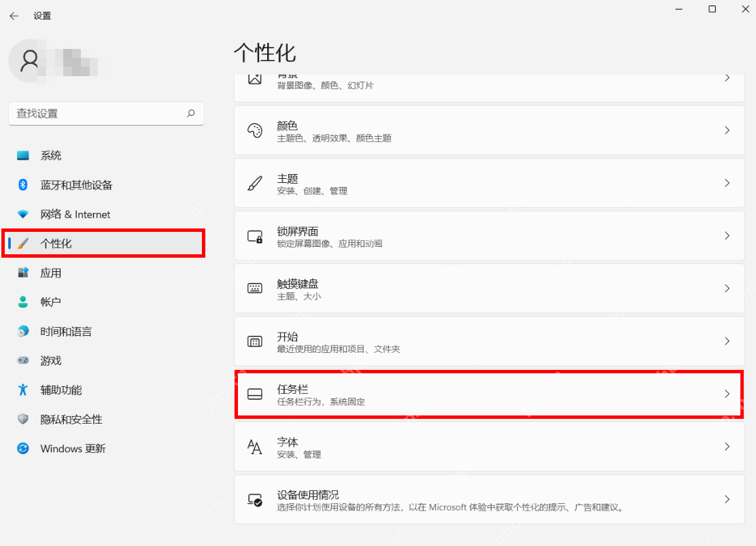
Task: Select 帐户 in the sidebar
Action: [x=106, y=302]
